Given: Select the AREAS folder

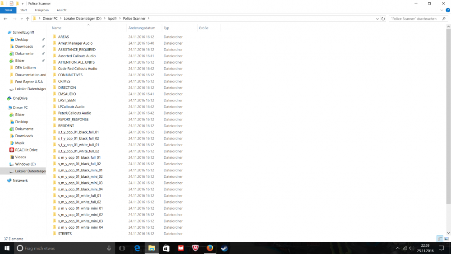Looking at the screenshot, I should click(63, 37).
